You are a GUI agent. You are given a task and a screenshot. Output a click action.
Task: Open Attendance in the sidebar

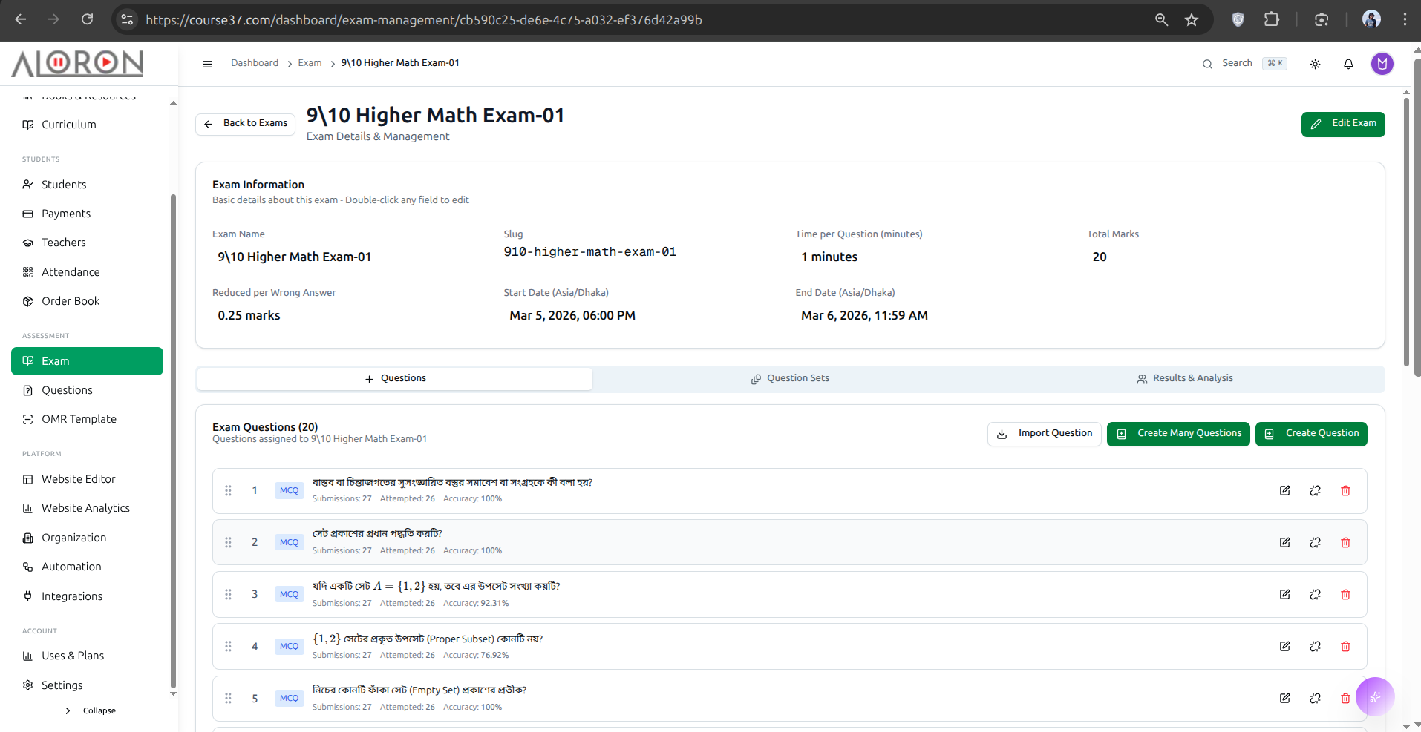pyautogui.click(x=88, y=272)
